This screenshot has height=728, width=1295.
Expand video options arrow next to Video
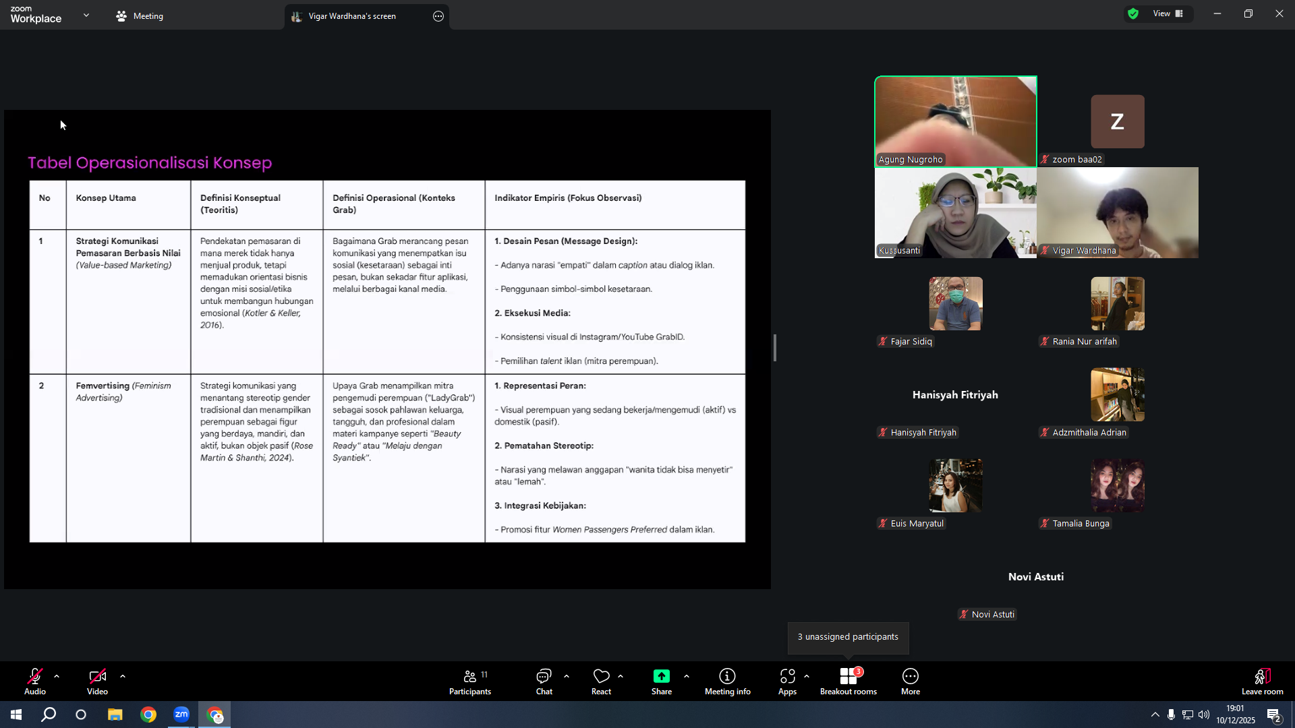pos(123,676)
